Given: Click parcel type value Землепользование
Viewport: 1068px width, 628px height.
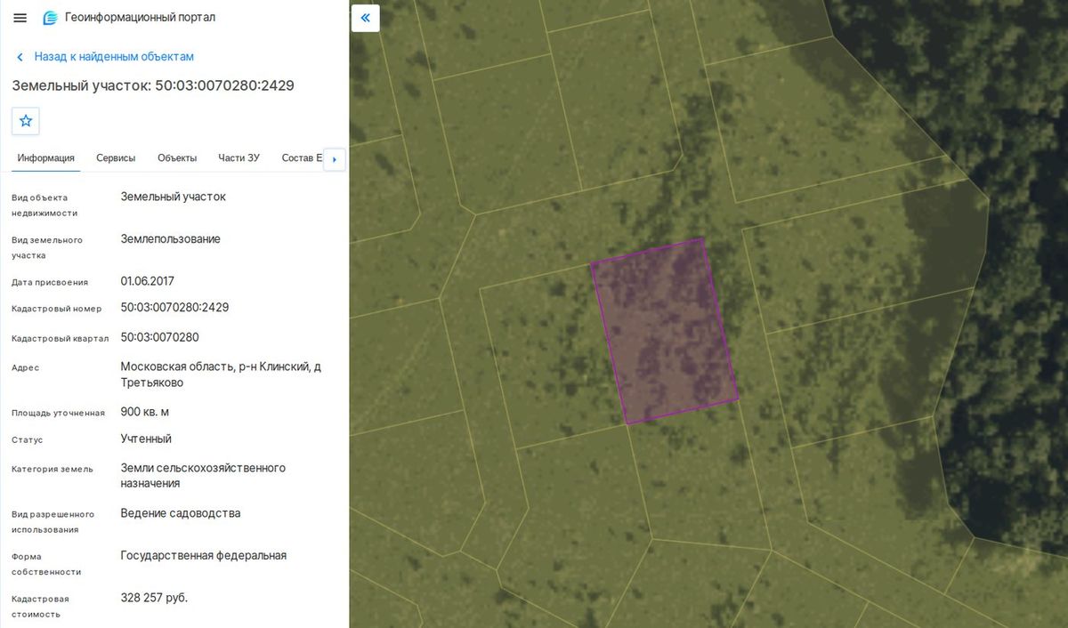Looking at the screenshot, I should click(x=171, y=239).
